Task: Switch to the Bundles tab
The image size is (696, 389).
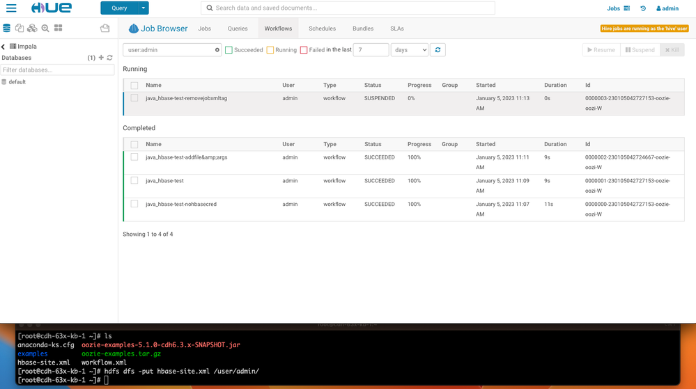Action: coord(363,29)
